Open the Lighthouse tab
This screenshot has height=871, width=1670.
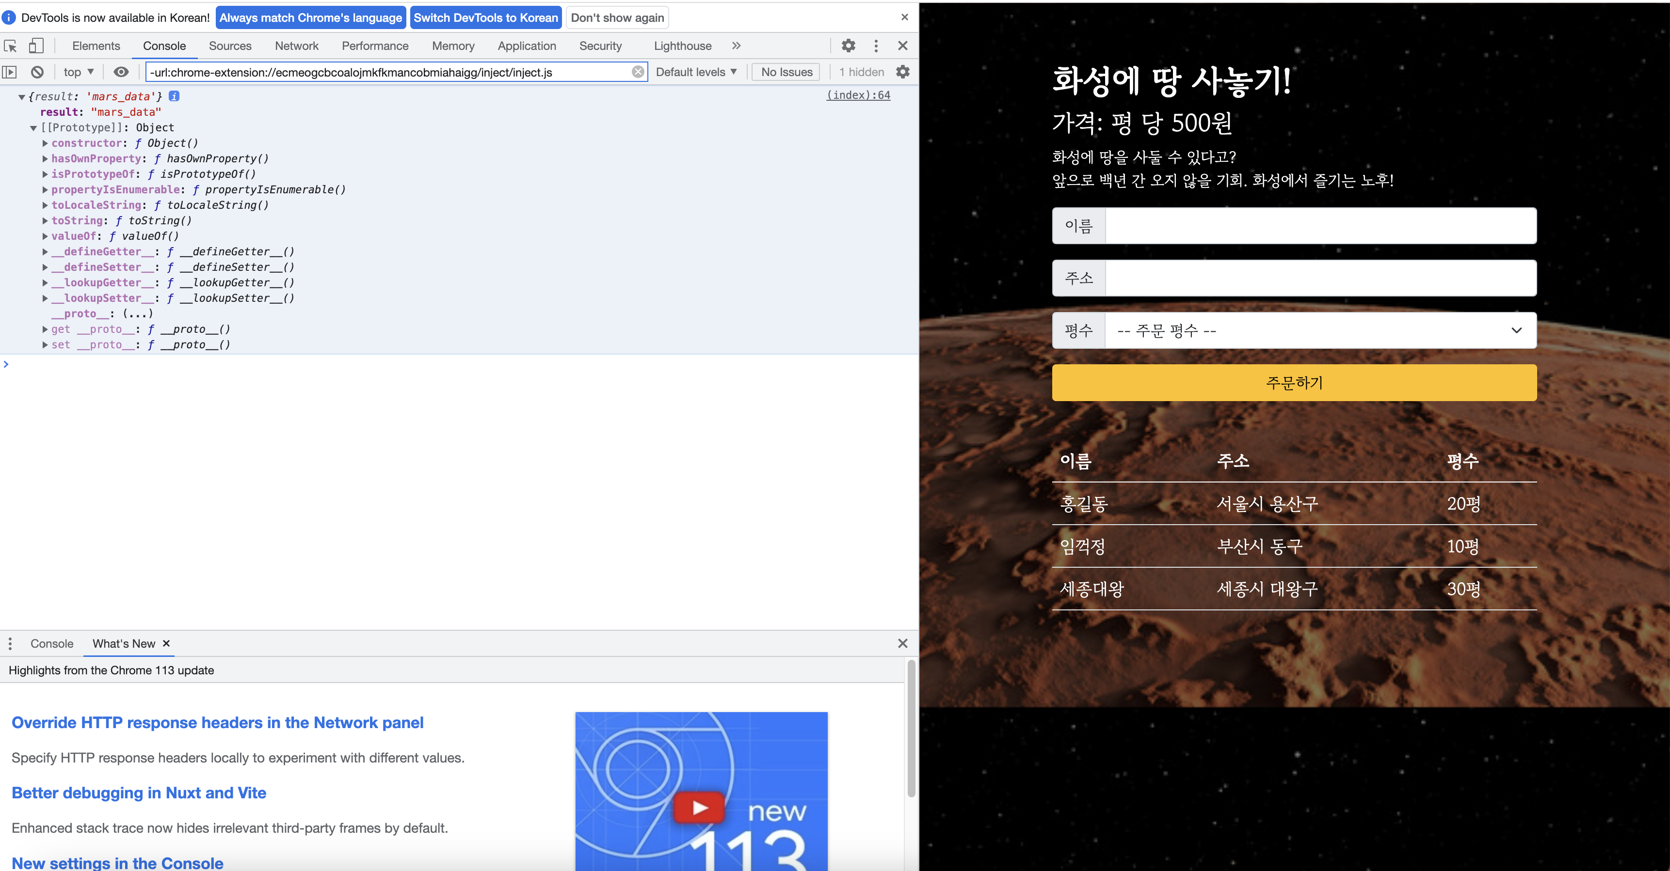pyautogui.click(x=683, y=46)
